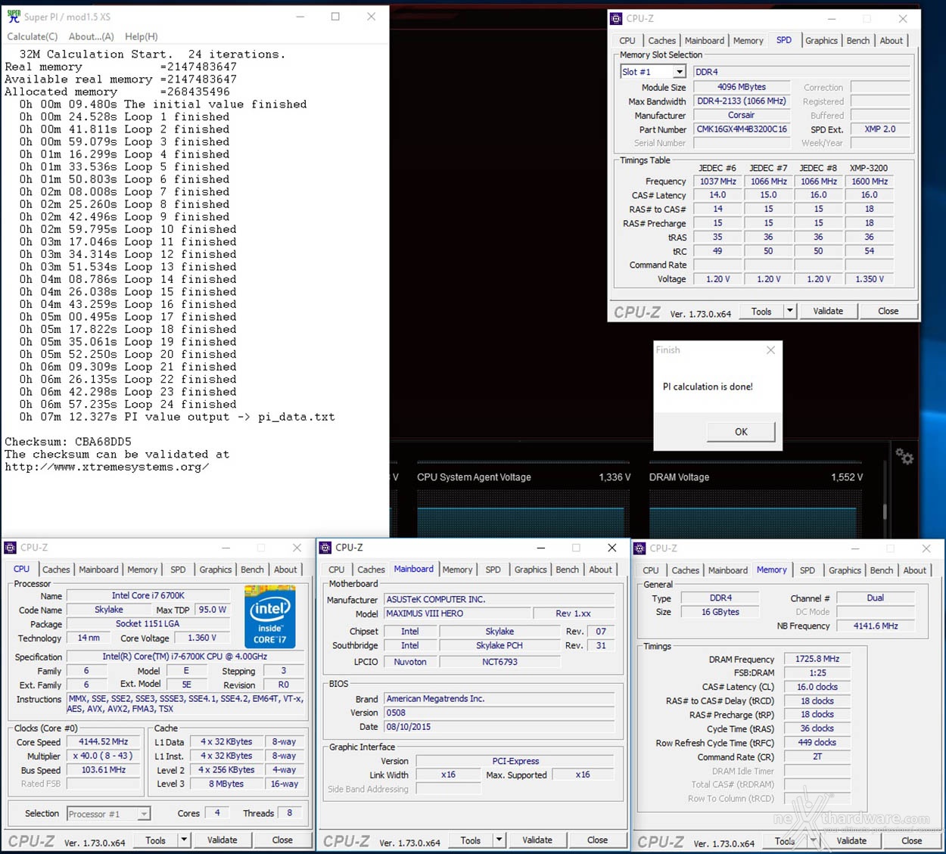Open the Processor #1 selection dropdown
The height and width of the screenshot is (854, 946).
(144, 814)
